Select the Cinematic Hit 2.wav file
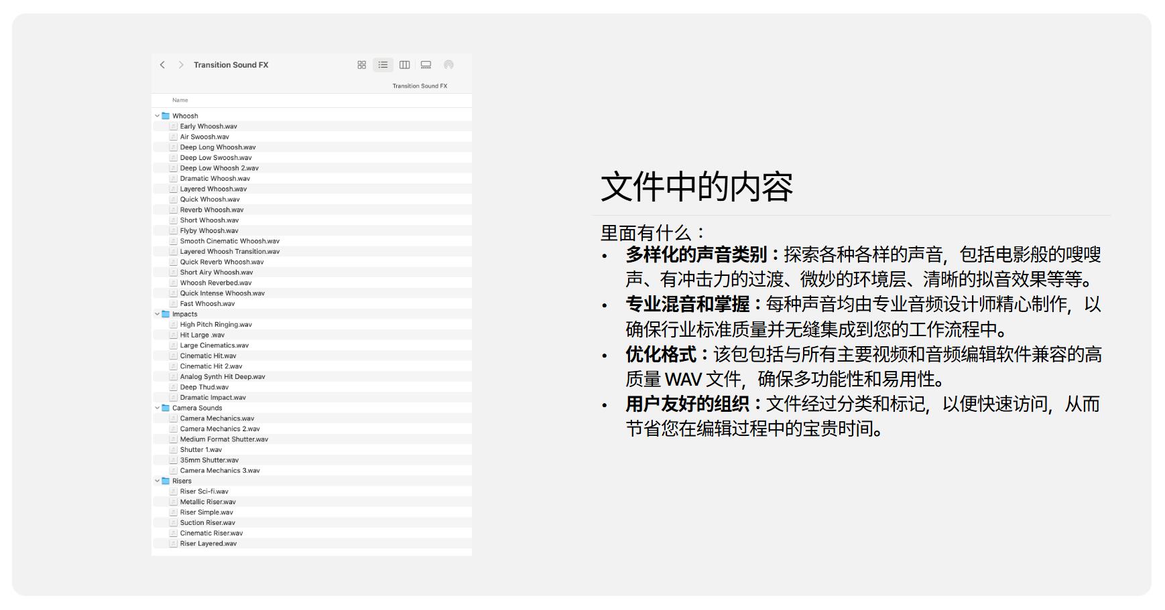 tap(210, 366)
